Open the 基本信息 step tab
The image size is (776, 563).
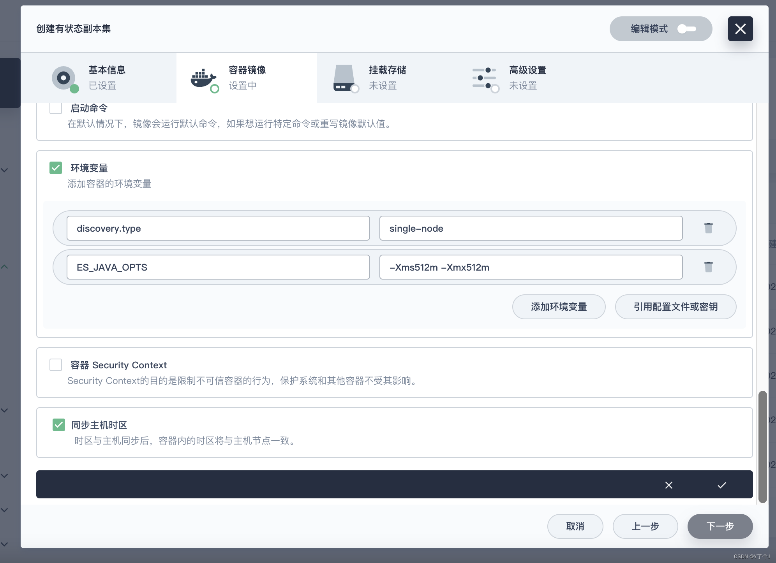coord(99,78)
